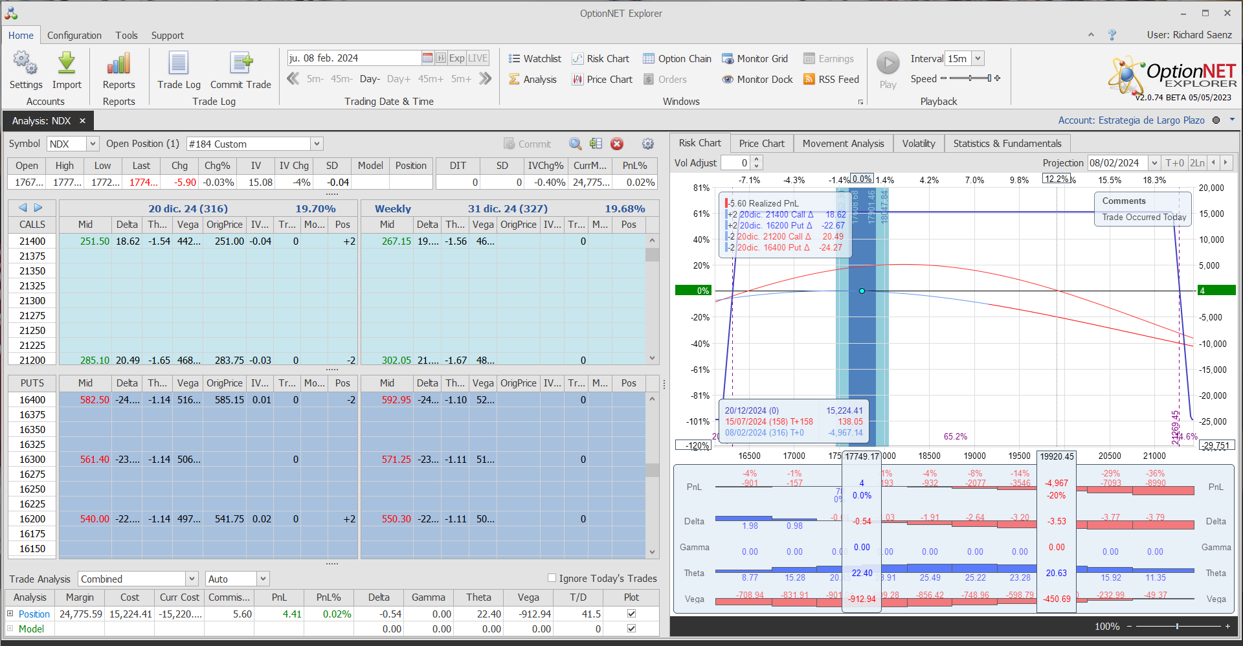Screen dimensions: 1243x646
Task: Open the Auto dropdown
Action: tap(263, 579)
